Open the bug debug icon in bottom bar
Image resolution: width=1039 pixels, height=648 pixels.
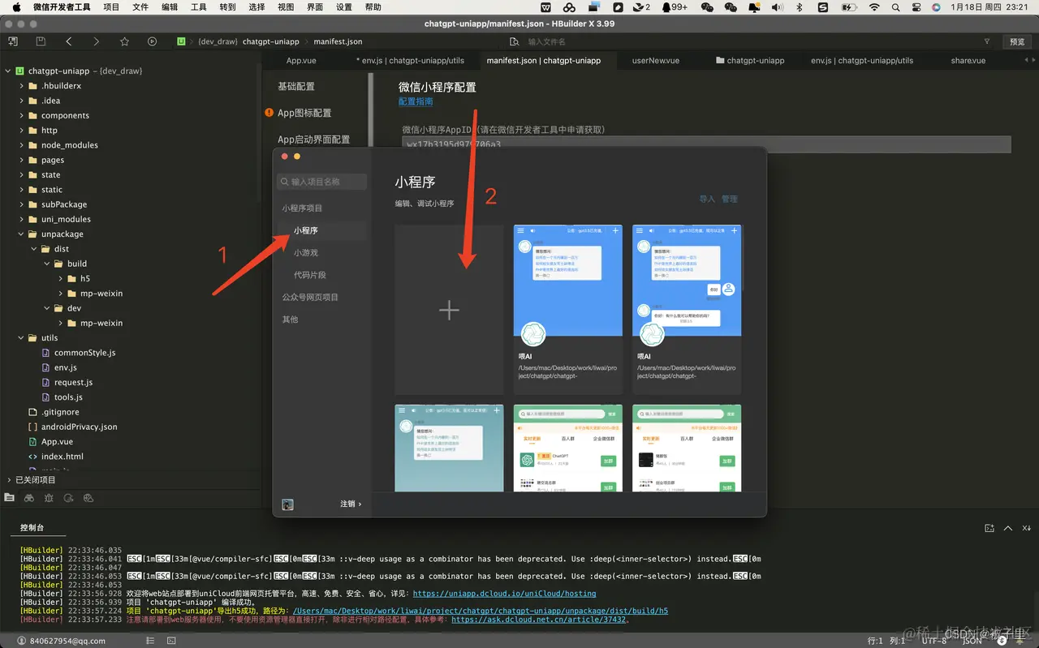tap(50, 497)
